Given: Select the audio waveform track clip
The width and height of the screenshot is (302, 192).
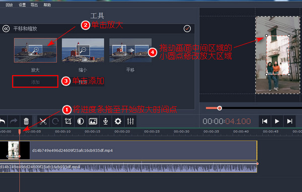Looking at the screenshot, I should (x=128, y=167).
